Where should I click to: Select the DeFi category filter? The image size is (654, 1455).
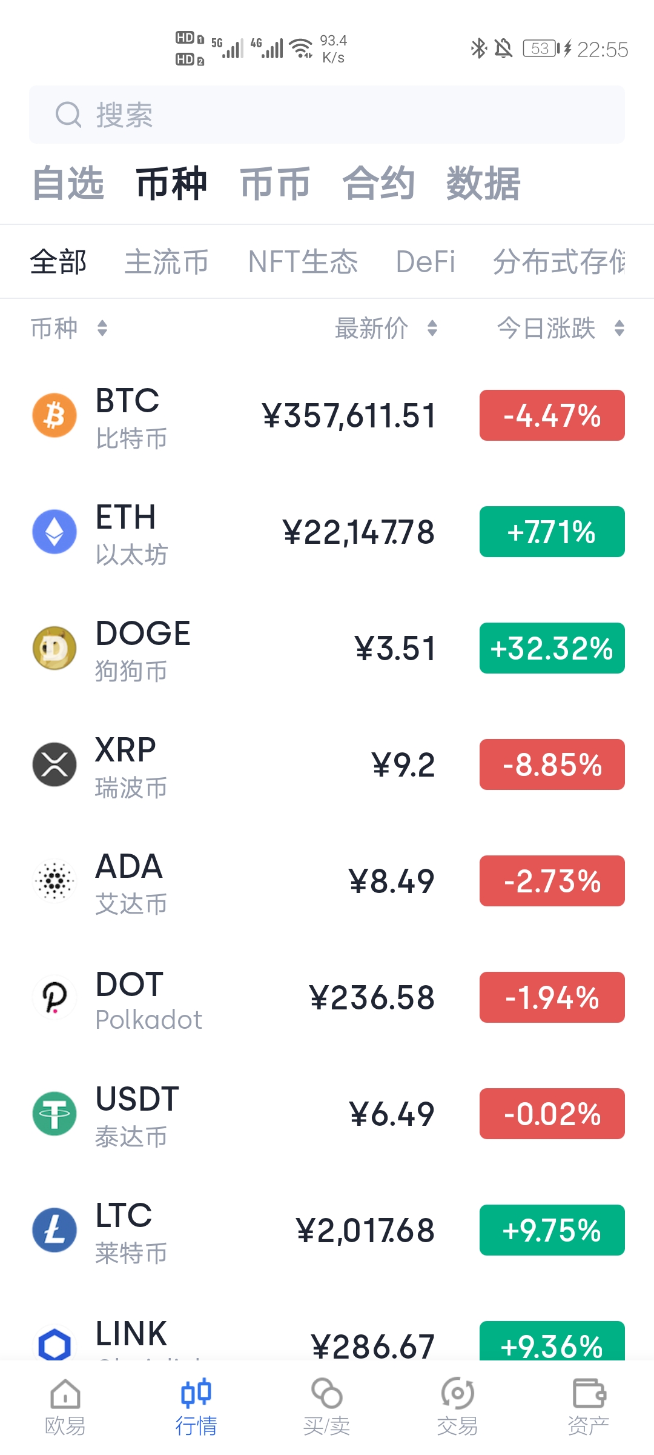pos(425,262)
